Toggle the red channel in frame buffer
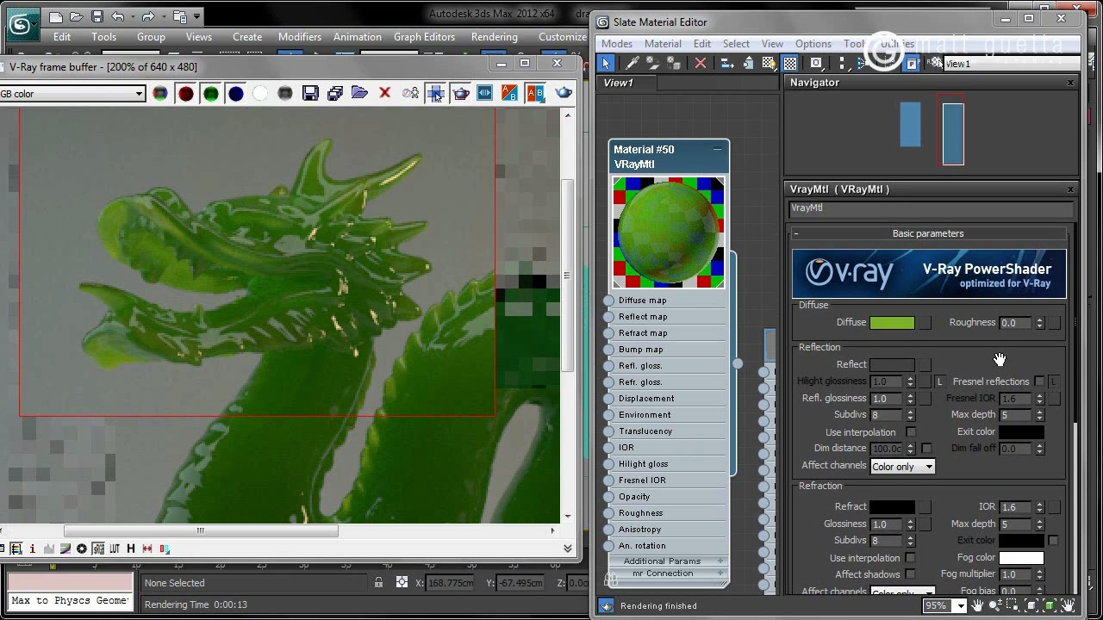Image resolution: width=1103 pixels, height=620 pixels. pyautogui.click(x=185, y=93)
